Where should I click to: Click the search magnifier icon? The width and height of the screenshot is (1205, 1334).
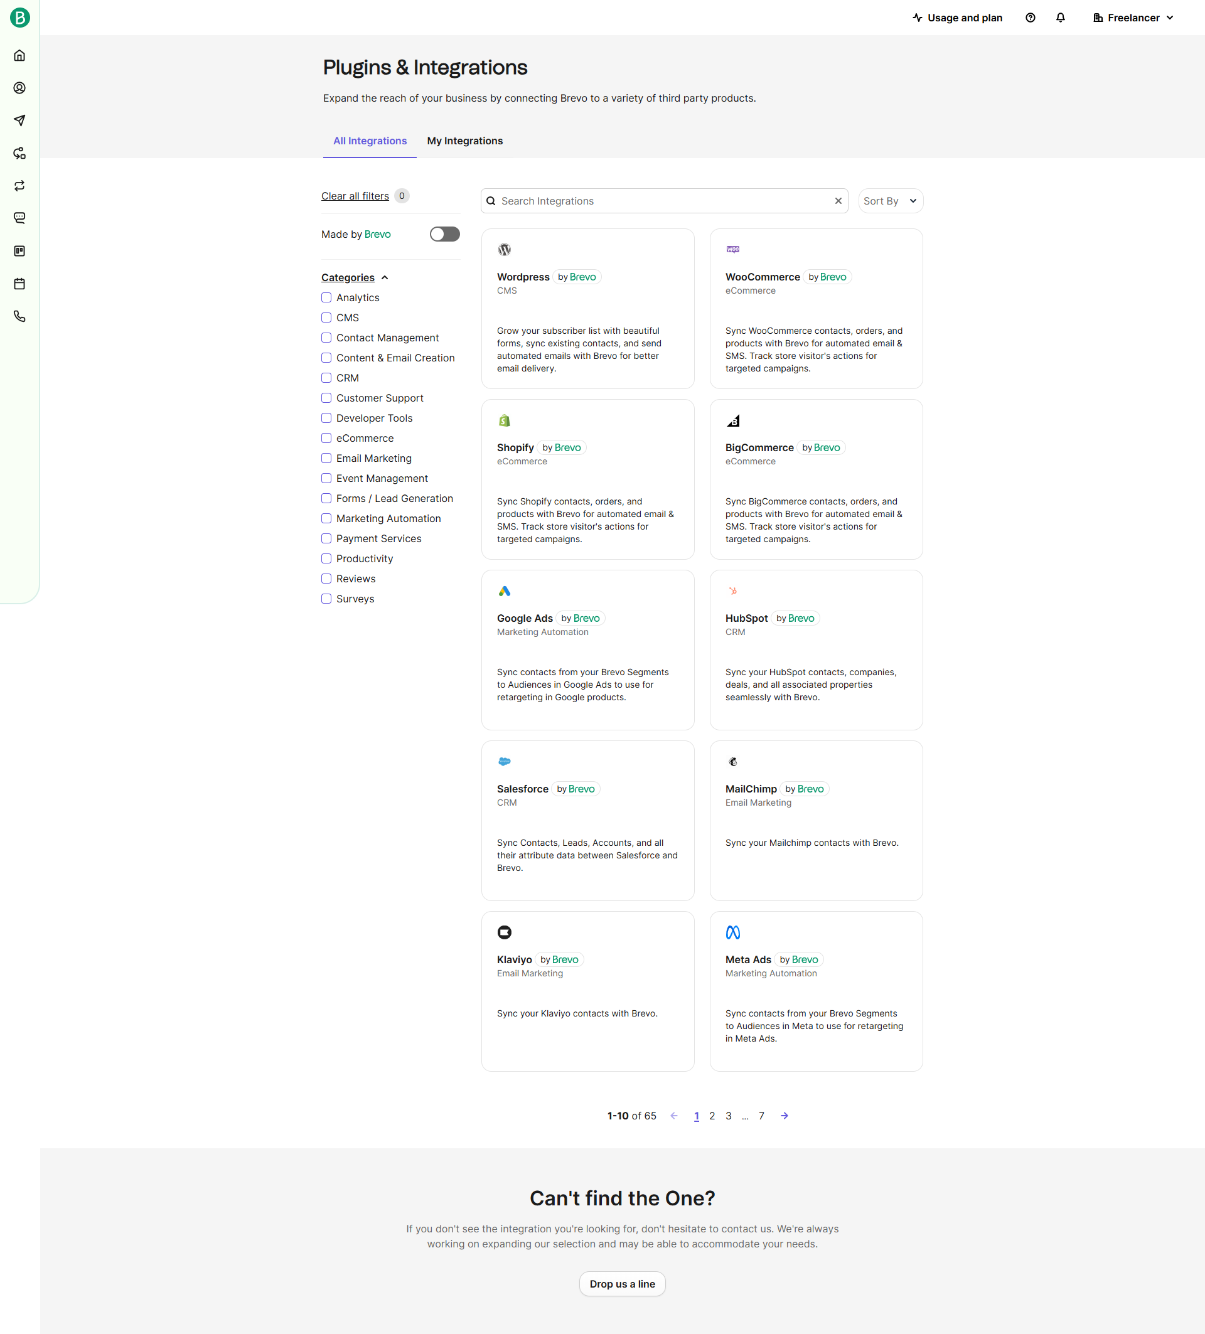[x=491, y=201]
